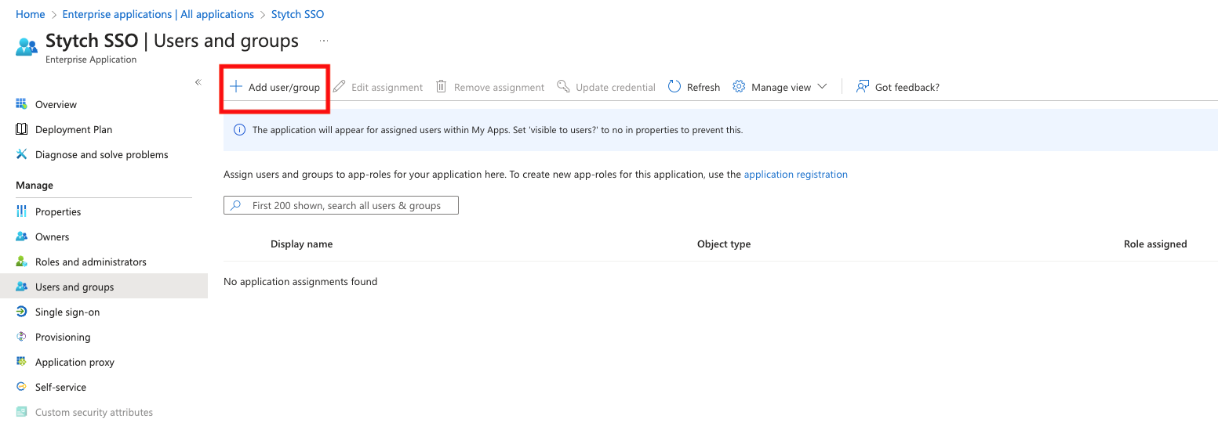The height and width of the screenshot is (426, 1218).
Task: Select Diagnose and solve problems
Action: tap(104, 154)
